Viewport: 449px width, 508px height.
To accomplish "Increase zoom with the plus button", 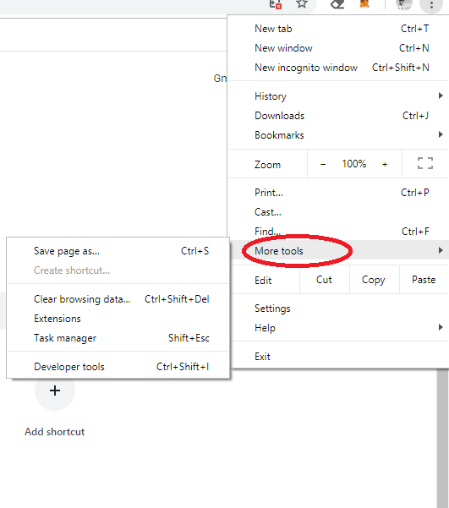I will (x=385, y=164).
